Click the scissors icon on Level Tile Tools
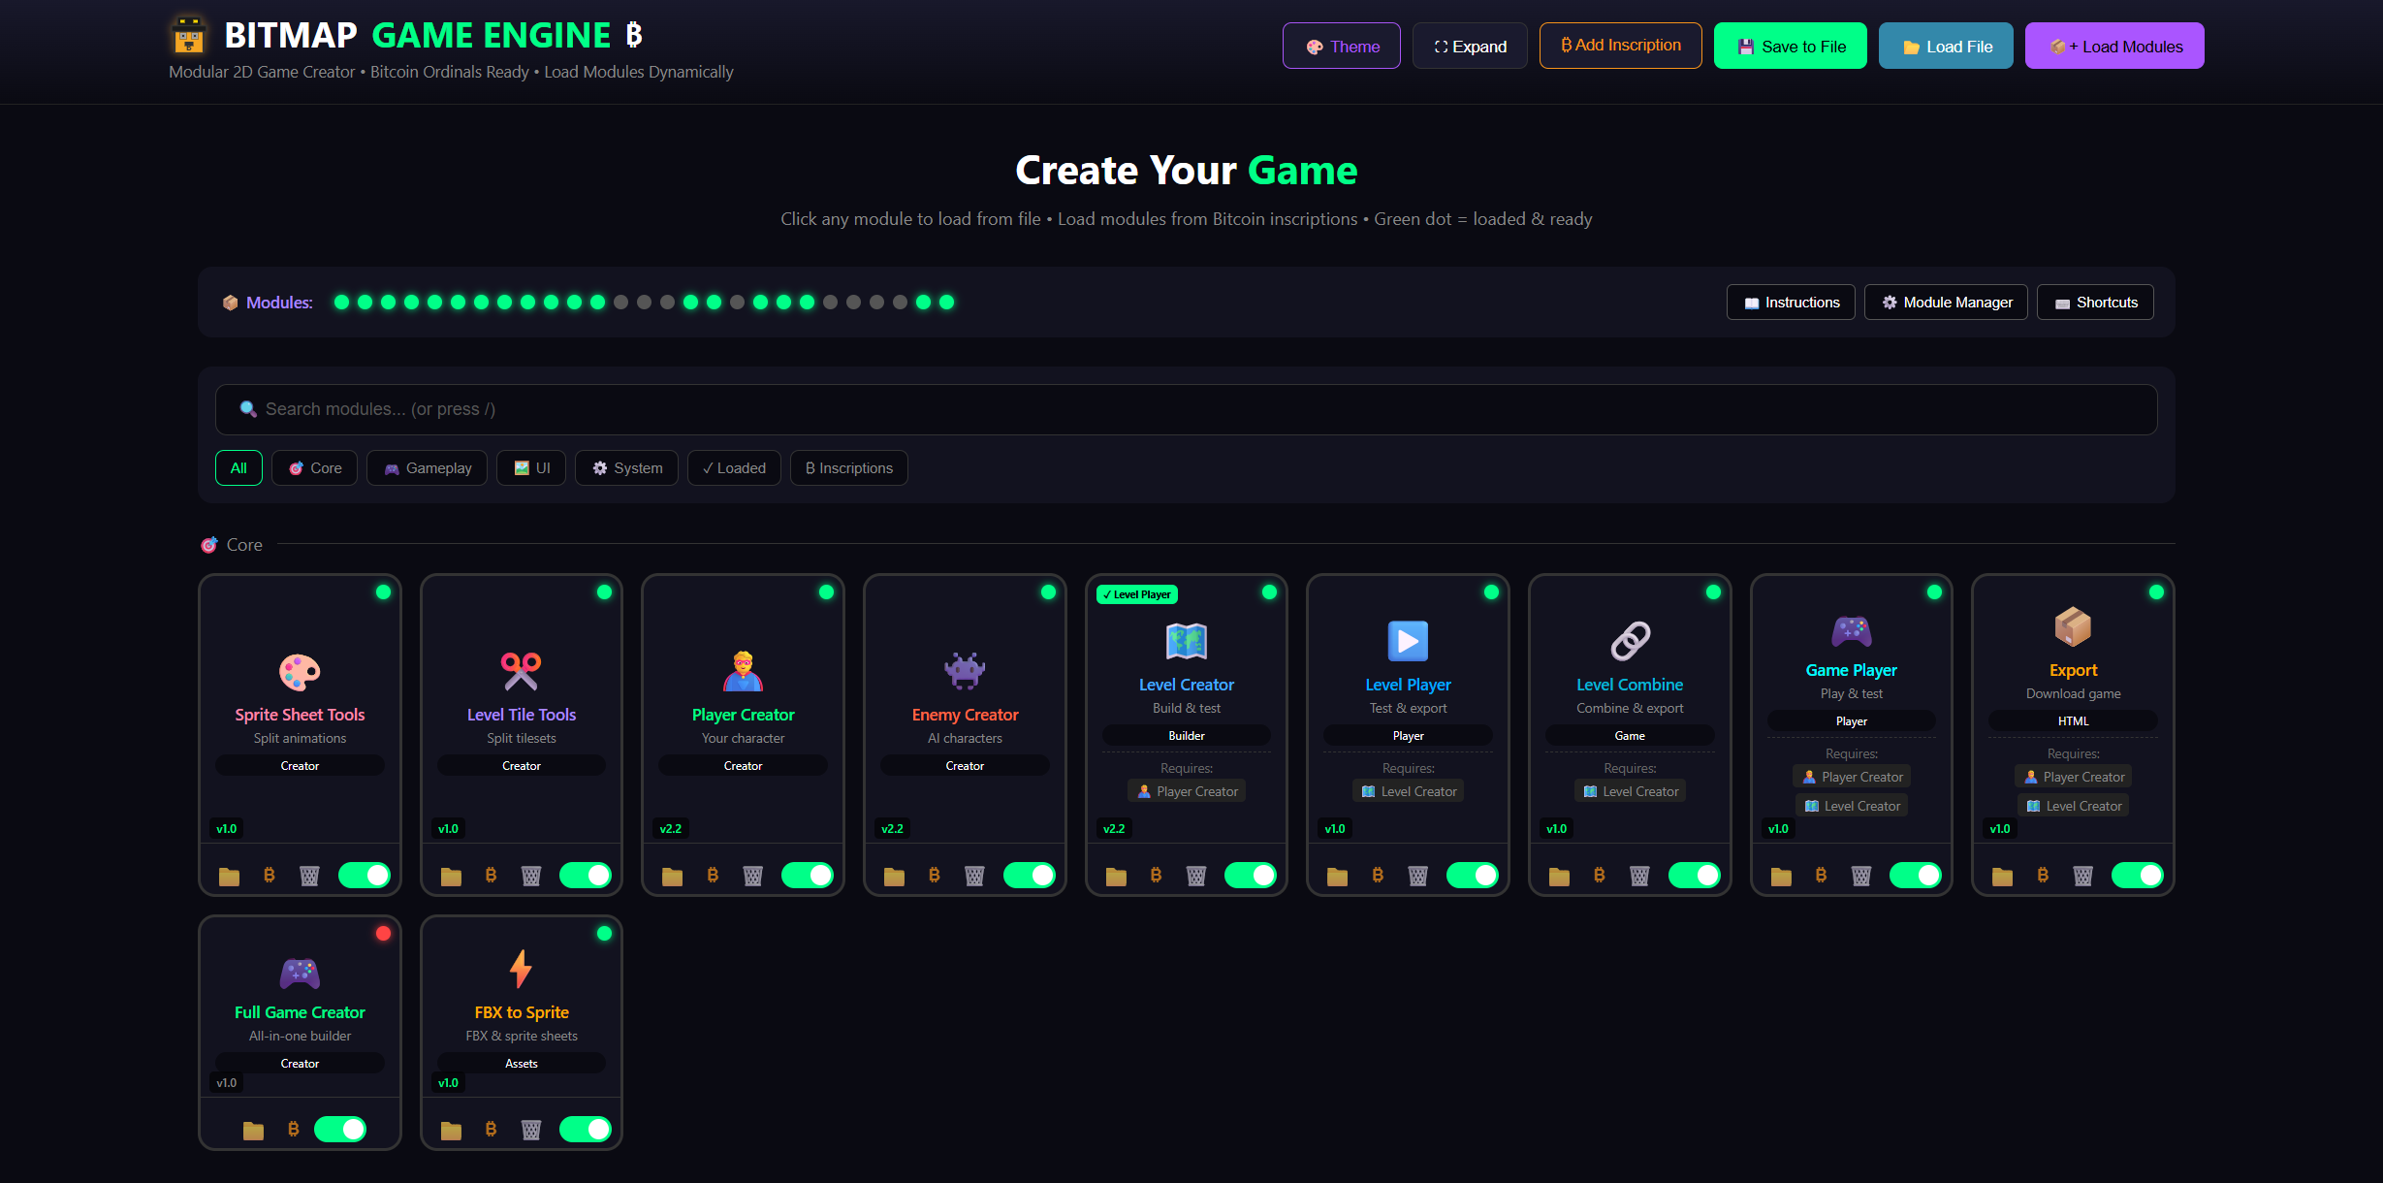Viewport: 2383px width, 1183px height. [x=521, y=671]
